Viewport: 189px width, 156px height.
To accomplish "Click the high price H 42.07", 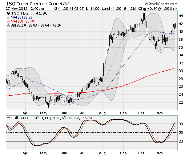I will (77, 9).
